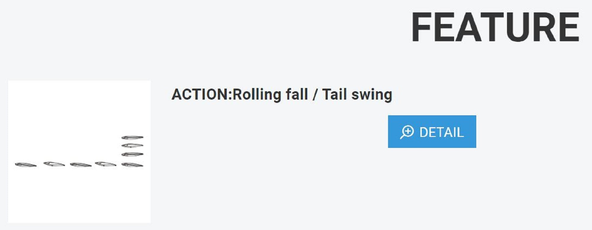Open details via the DETAIL label text
This screenshot has height=230, width=592.
coord(441,132)
